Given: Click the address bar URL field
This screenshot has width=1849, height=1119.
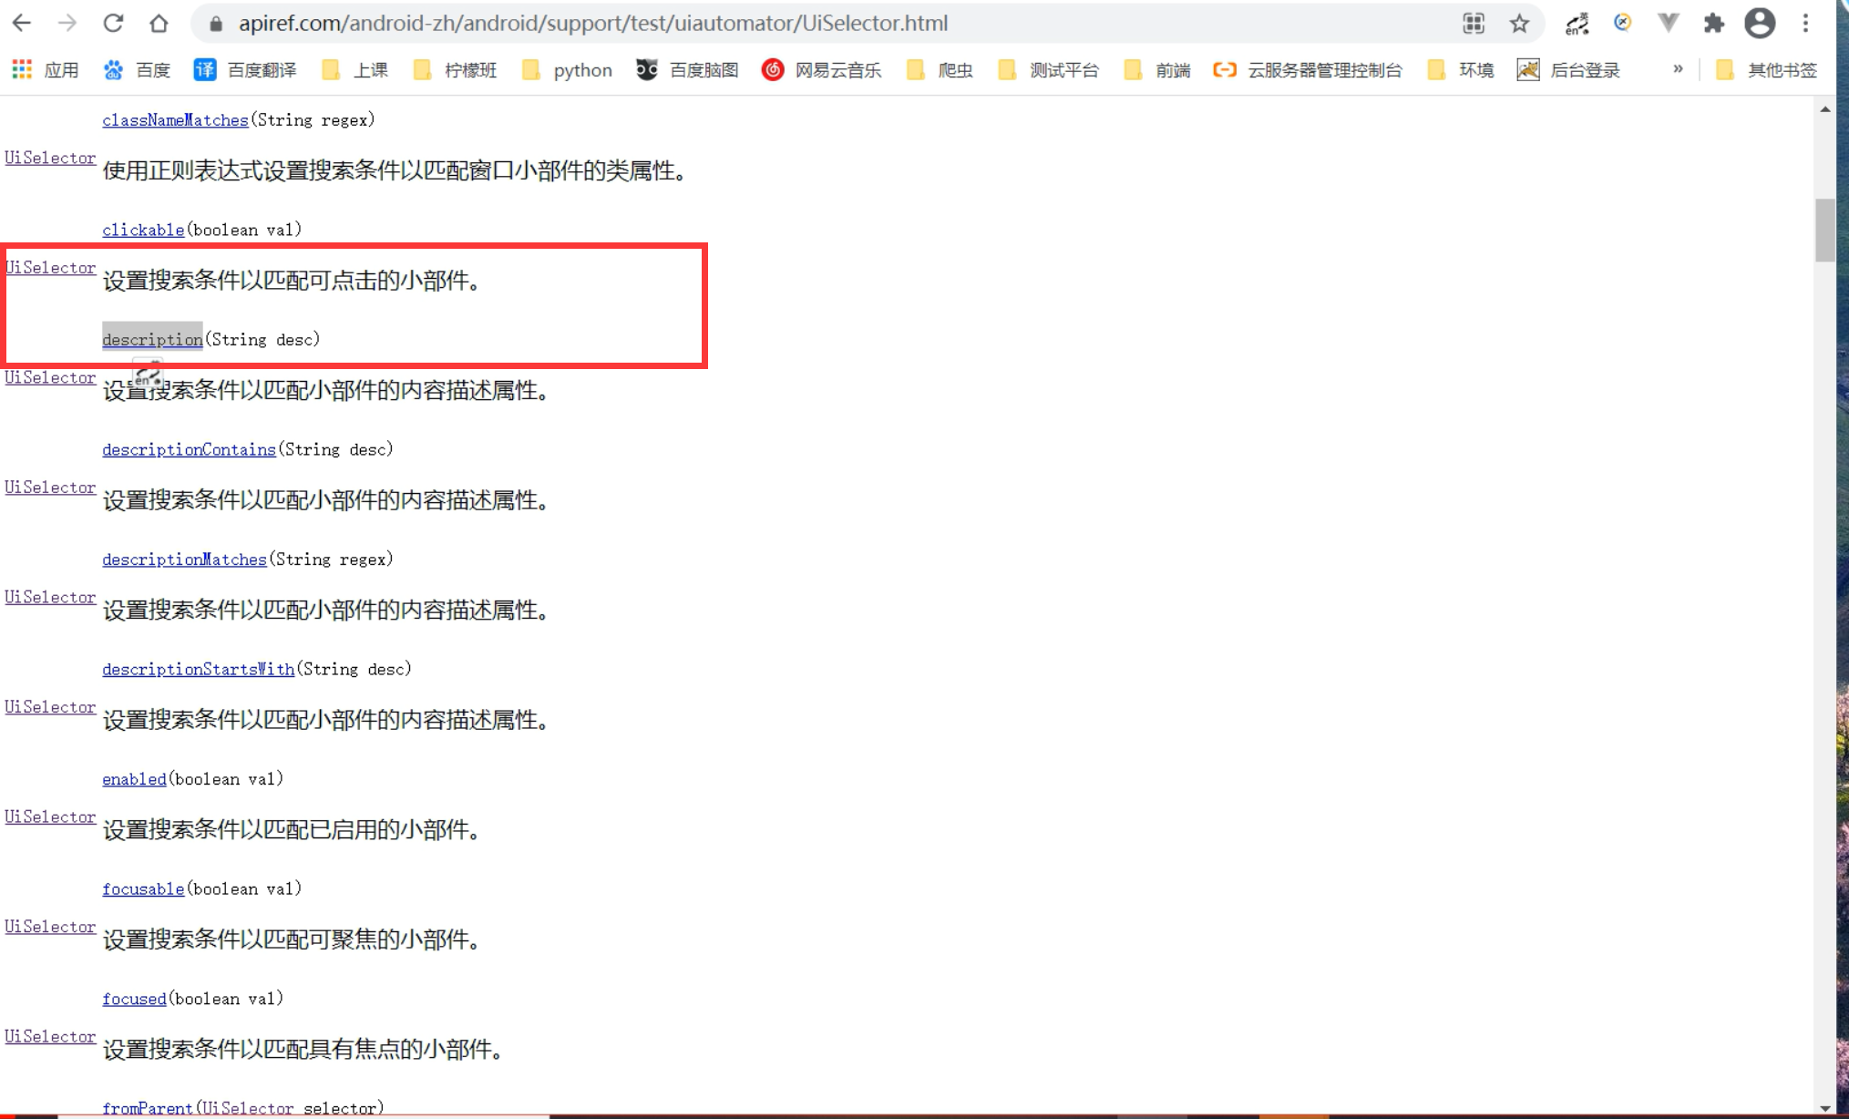Looking at the screenshot, I should click(x=592, y=23).
